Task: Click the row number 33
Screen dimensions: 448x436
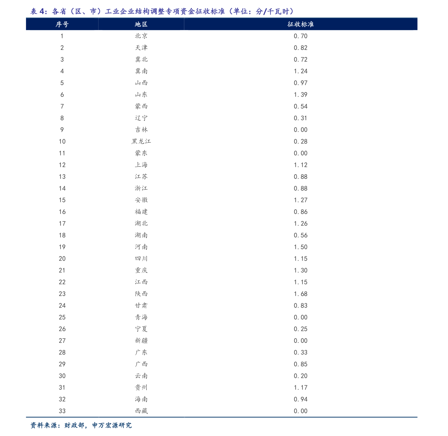Action: 62,411
